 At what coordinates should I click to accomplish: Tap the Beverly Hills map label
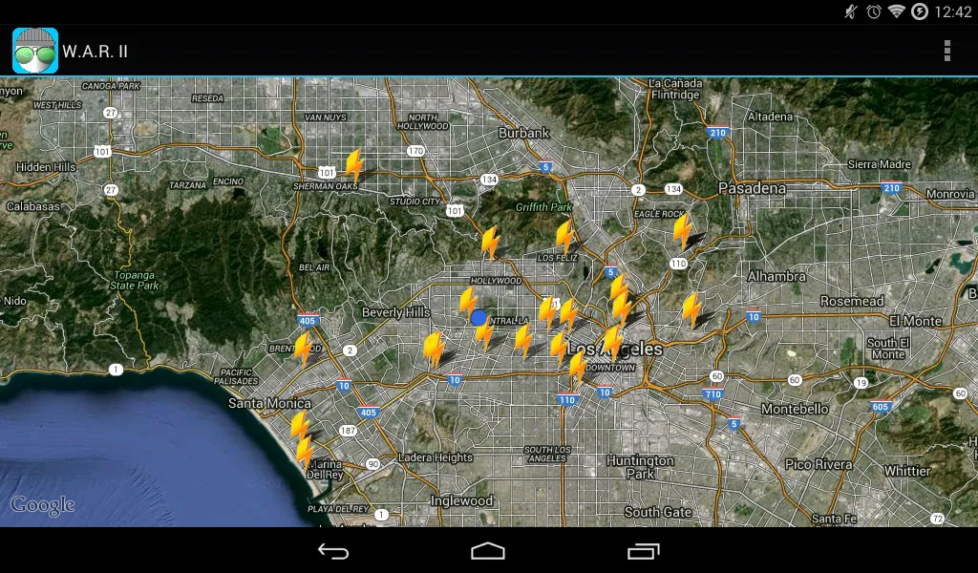click(x=396, y=312)
